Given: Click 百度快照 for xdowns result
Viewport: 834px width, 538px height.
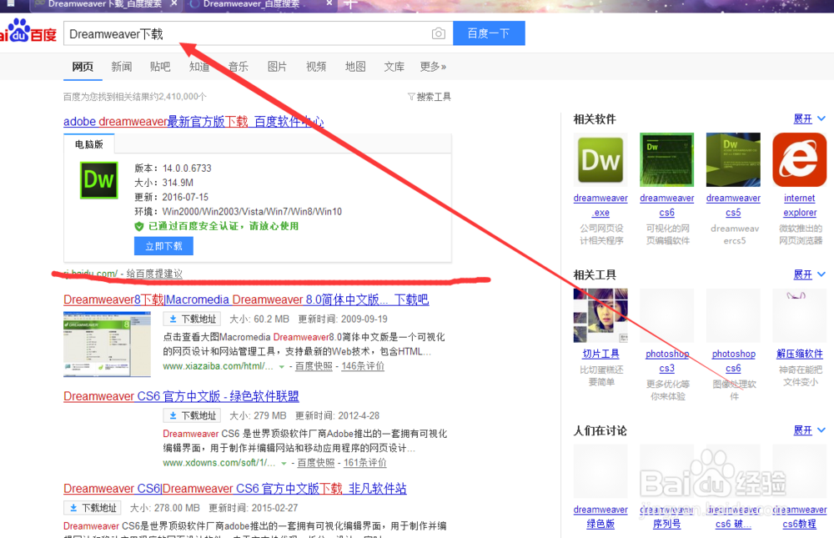Looking at the screenshot, I should point(316,463).
